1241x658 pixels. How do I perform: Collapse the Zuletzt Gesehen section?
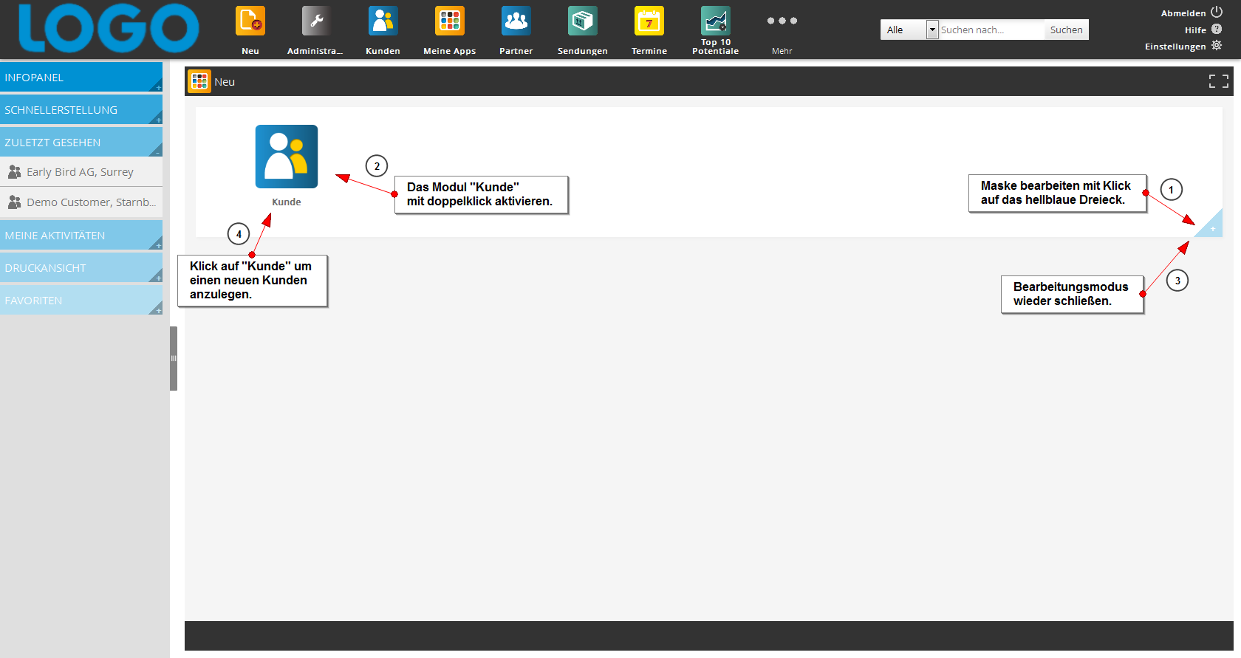pyautogui.click(x=81, y=143)
